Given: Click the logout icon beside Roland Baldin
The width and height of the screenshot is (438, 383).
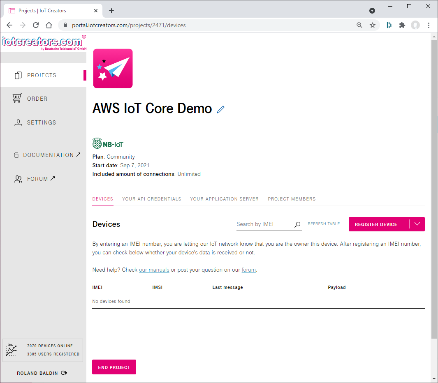Looking at the screenshot, I should [x=64, y=373].
